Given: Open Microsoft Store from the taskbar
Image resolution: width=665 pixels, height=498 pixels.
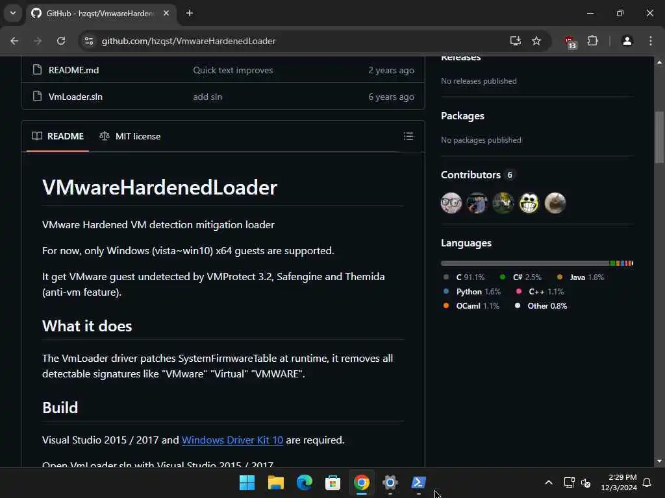Looking at the screenshot, I should [332, 482].
